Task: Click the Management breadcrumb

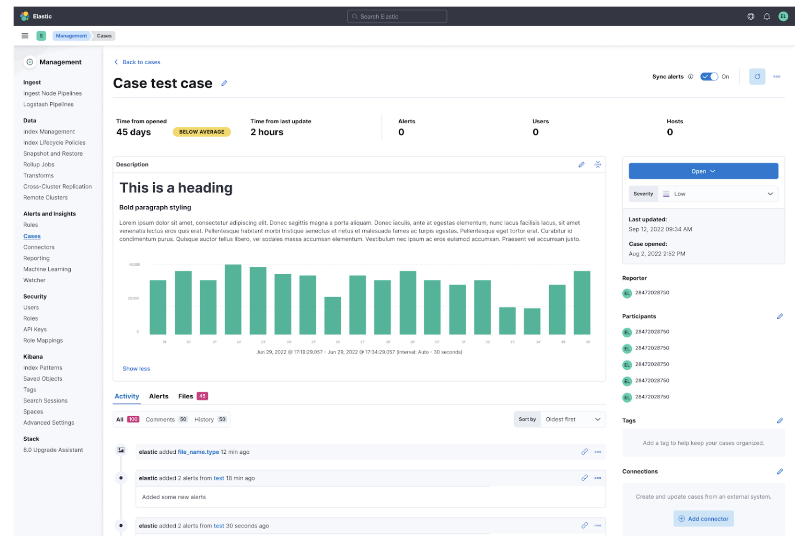Action: (71, 36)
